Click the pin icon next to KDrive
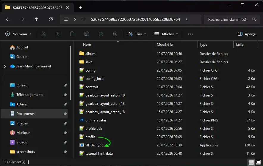This screenshot has height=166, width=263. (x=65, y=104)
